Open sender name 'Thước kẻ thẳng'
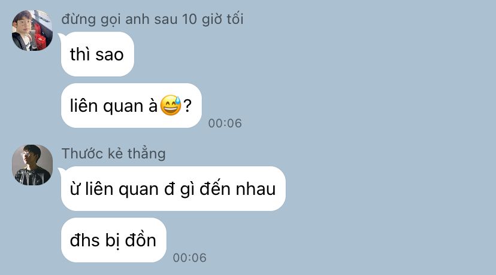 click(x=114, y=154)
